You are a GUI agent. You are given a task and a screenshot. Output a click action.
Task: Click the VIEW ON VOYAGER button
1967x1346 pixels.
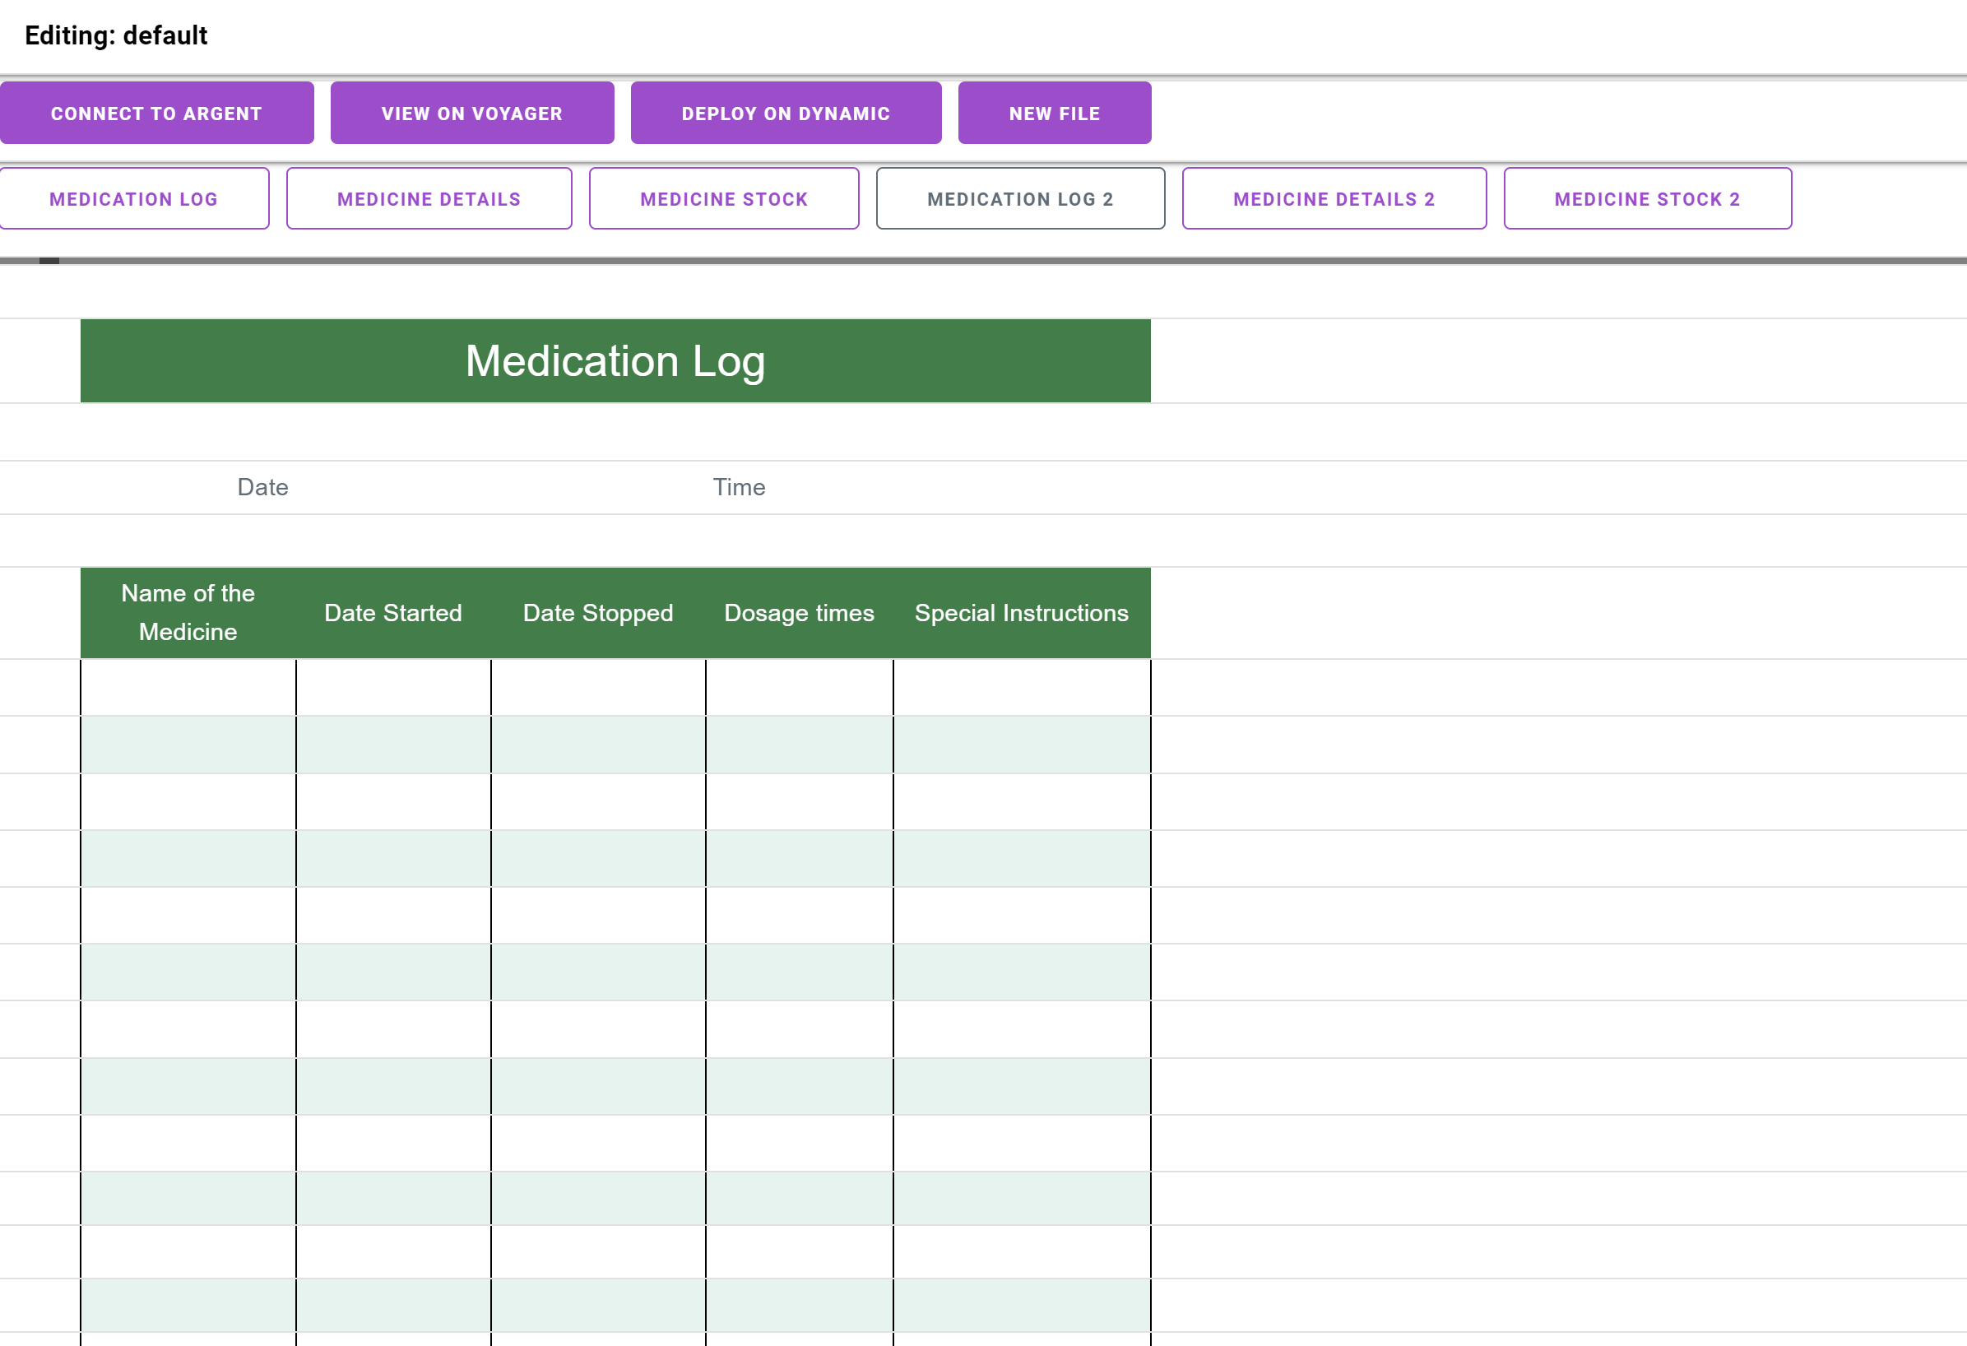pyautogui.click(x=471, y=114)
